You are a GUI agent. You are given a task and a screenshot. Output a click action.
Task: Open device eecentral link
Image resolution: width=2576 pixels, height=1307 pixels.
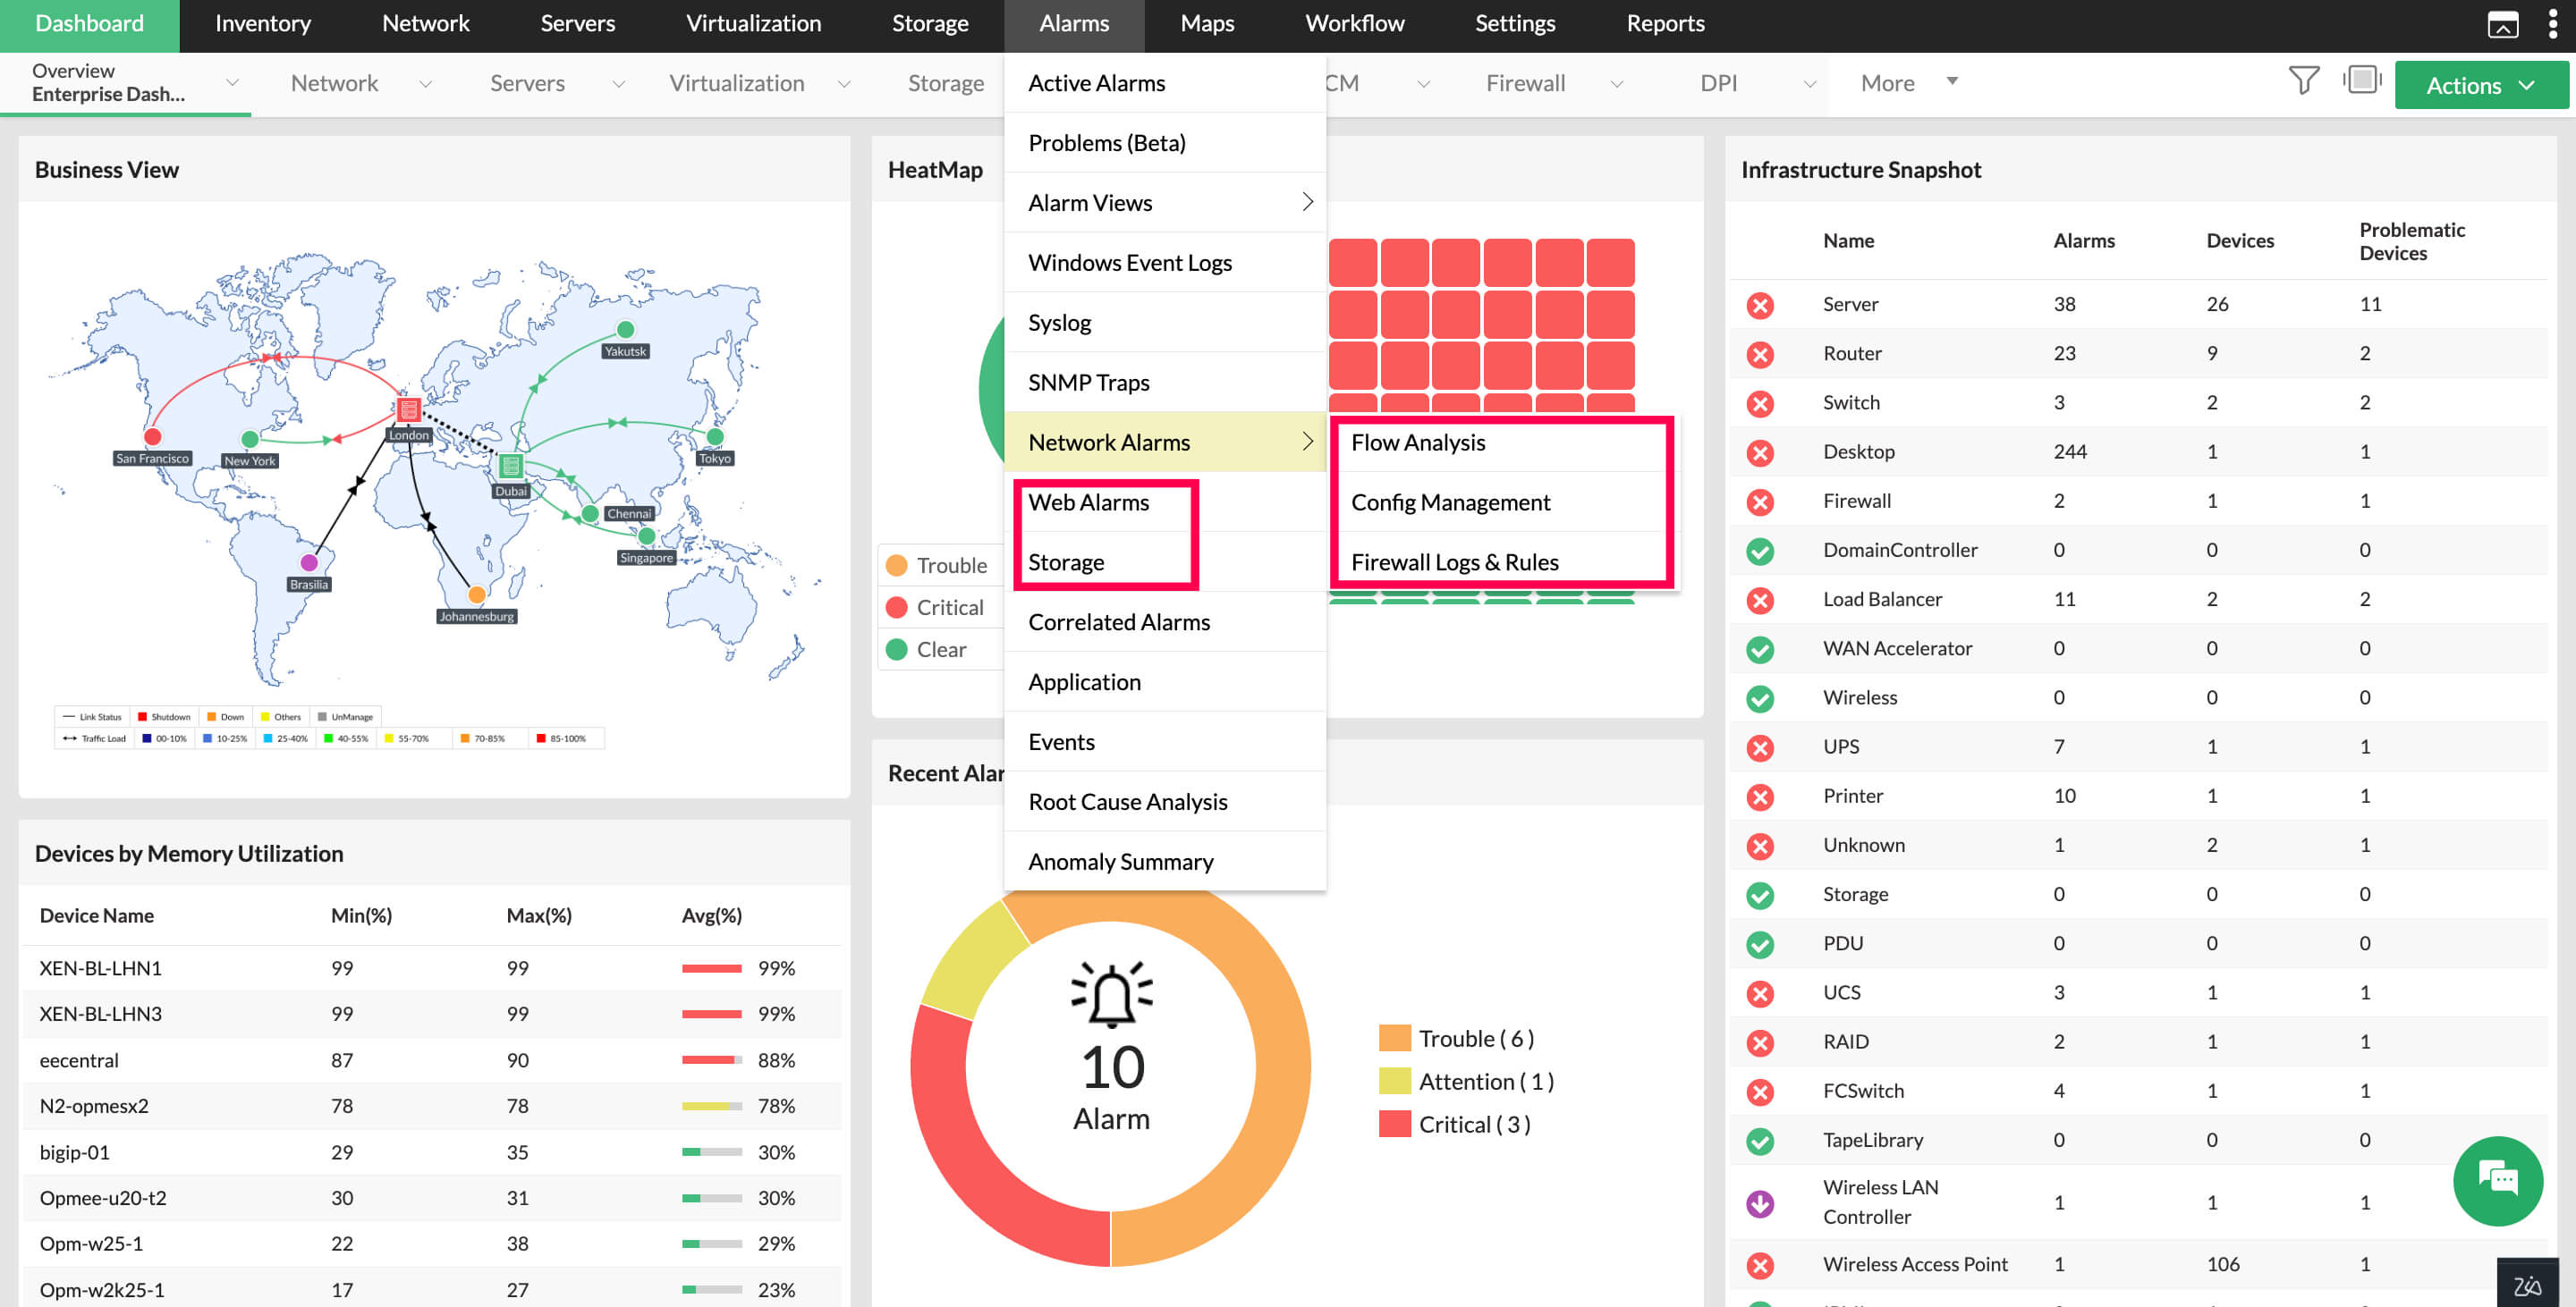(79, 1061)
